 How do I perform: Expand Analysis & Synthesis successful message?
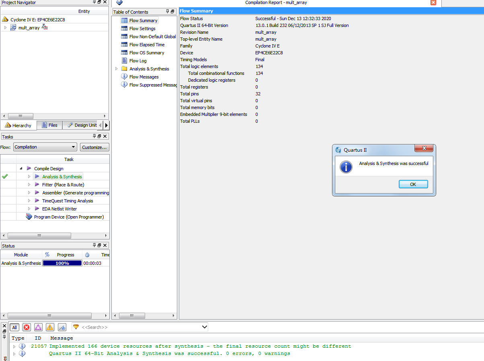[x=14, y=353]
